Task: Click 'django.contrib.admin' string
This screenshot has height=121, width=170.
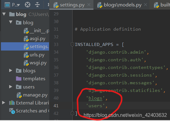Action: [x=116, y=52]
